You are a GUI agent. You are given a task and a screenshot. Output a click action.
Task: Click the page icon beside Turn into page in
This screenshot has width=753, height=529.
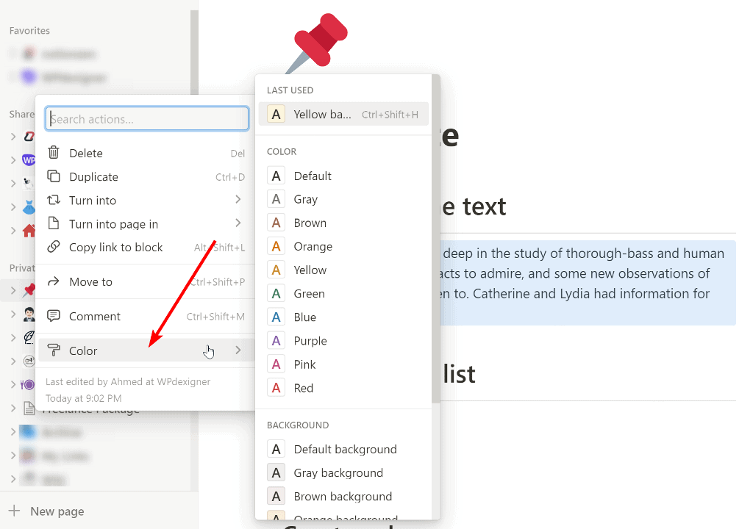(54, 223)
